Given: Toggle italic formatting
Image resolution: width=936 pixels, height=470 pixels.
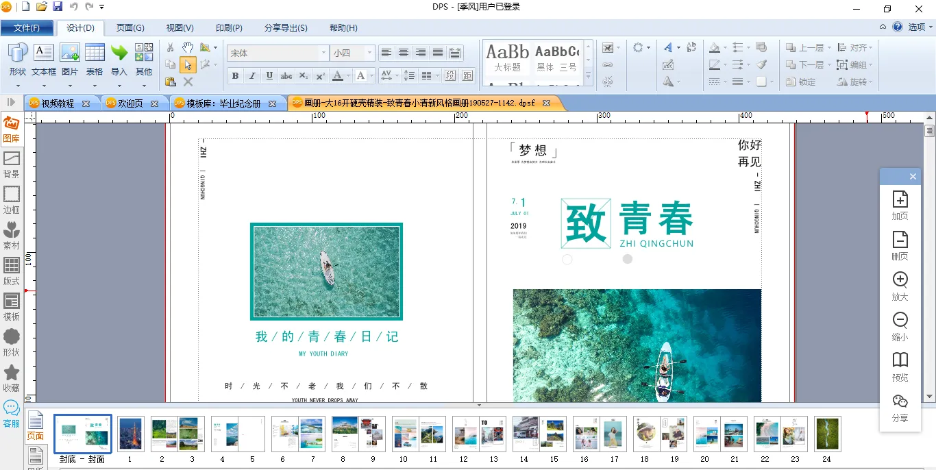Looking at the screenshot, I should click(252, 75).
